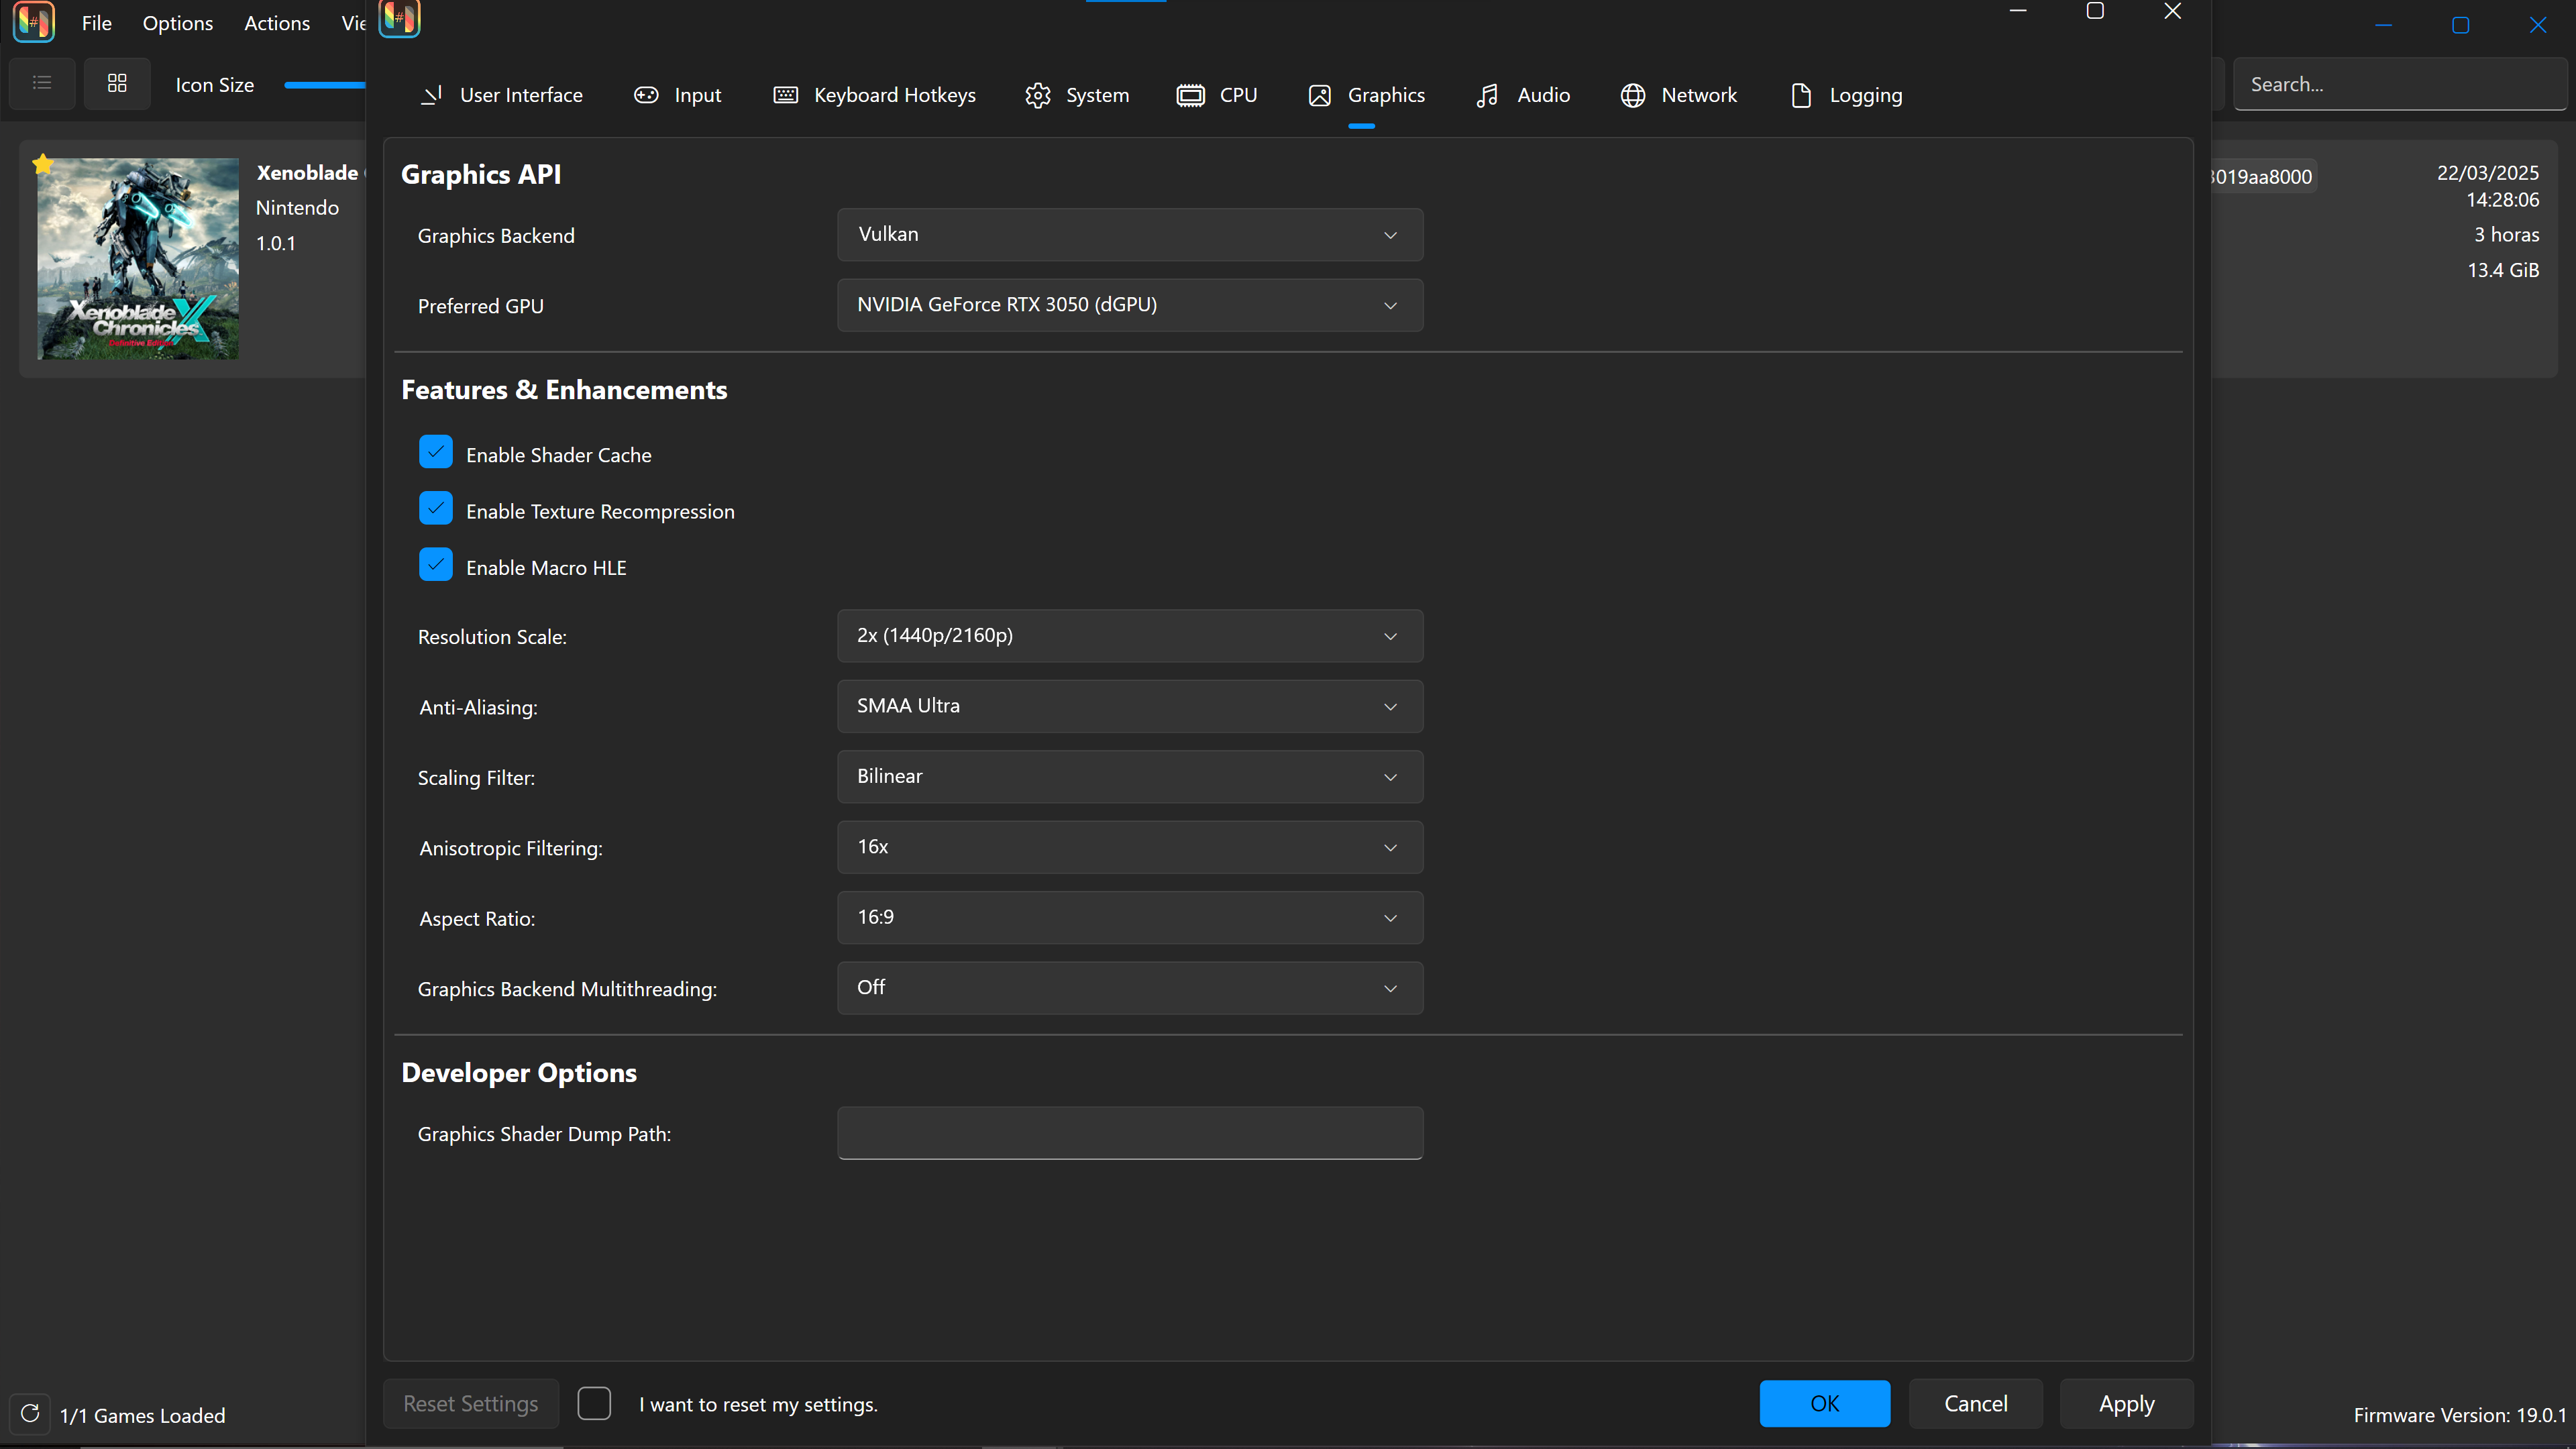Expand Graphics Backend Multithreading dropdown
Image resolution: width=2576 pixels, height=1449 pixels.
1130,988
